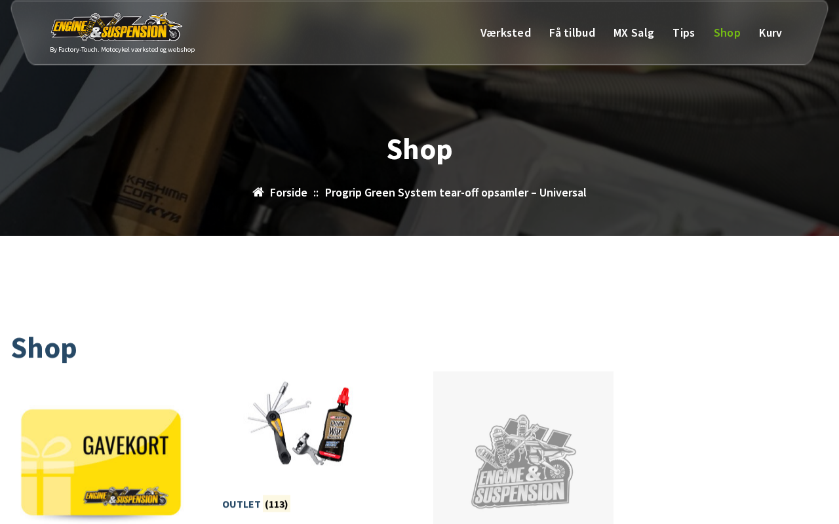Click the Progrip Green System breadcrumb text

[456, 193]
